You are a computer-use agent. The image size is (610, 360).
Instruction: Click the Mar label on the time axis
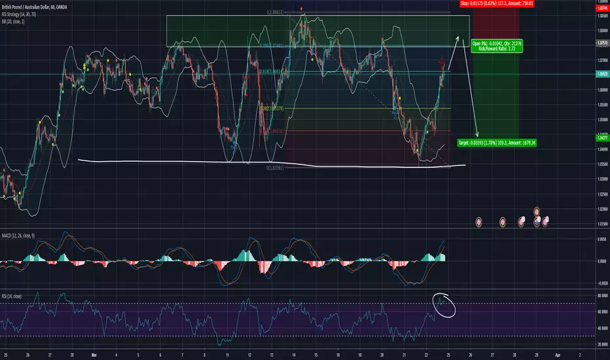pos(94,355)
